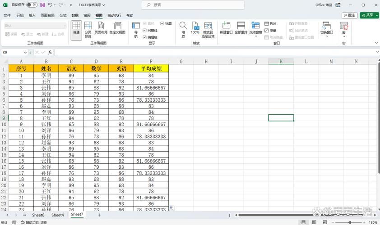Image resolution: width=380 pixels, height=225 pixels.
Task: Uncheck the 网格线 gridlines checkbox
Action: point(144,30)
